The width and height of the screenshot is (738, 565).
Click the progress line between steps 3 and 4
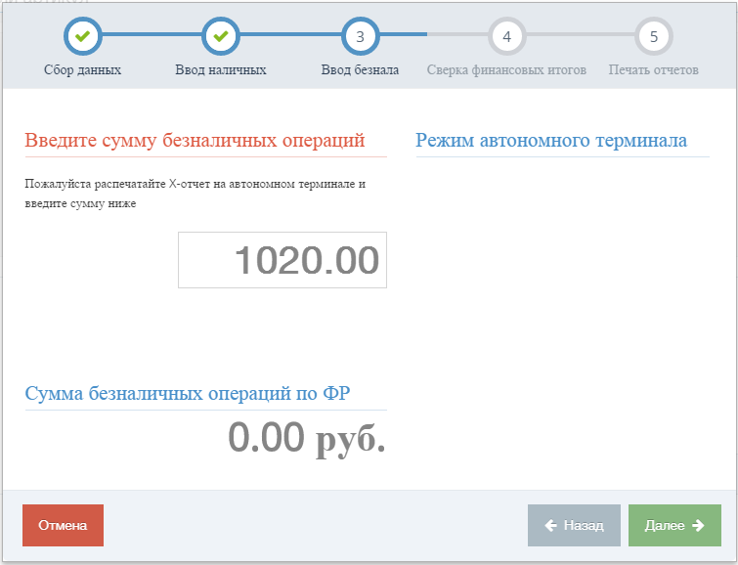(433, 34)
